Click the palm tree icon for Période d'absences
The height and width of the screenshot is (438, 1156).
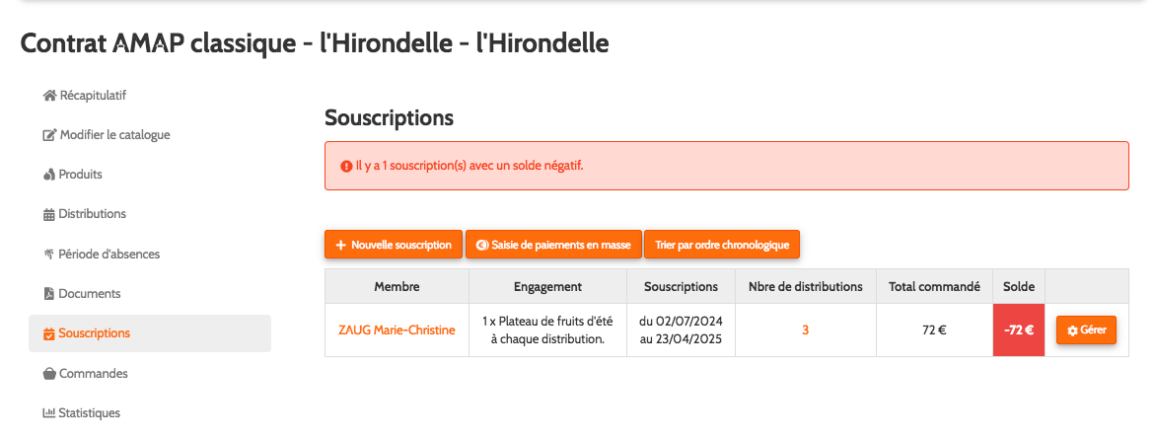49,255
